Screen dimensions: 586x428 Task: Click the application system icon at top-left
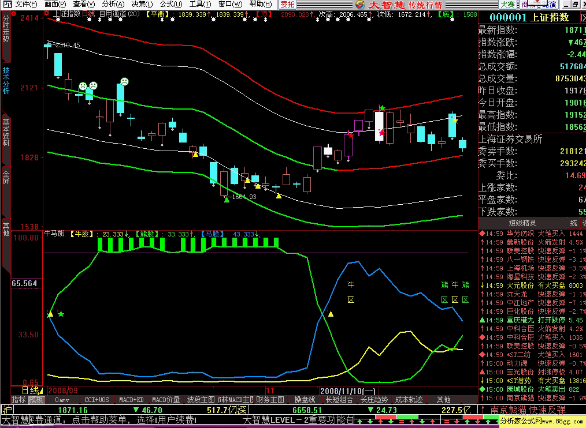coord(8,4)
